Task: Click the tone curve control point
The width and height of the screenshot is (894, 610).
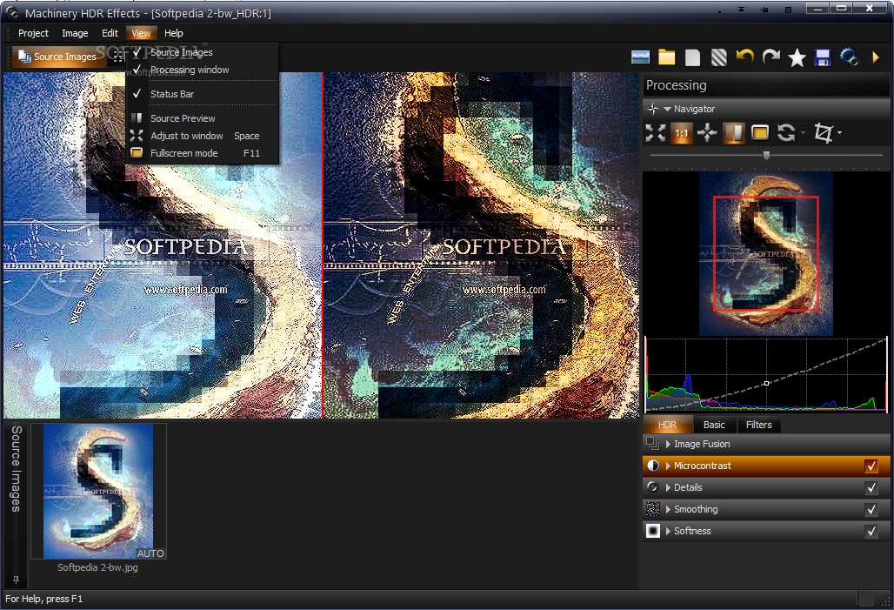Action: point(766,384)
